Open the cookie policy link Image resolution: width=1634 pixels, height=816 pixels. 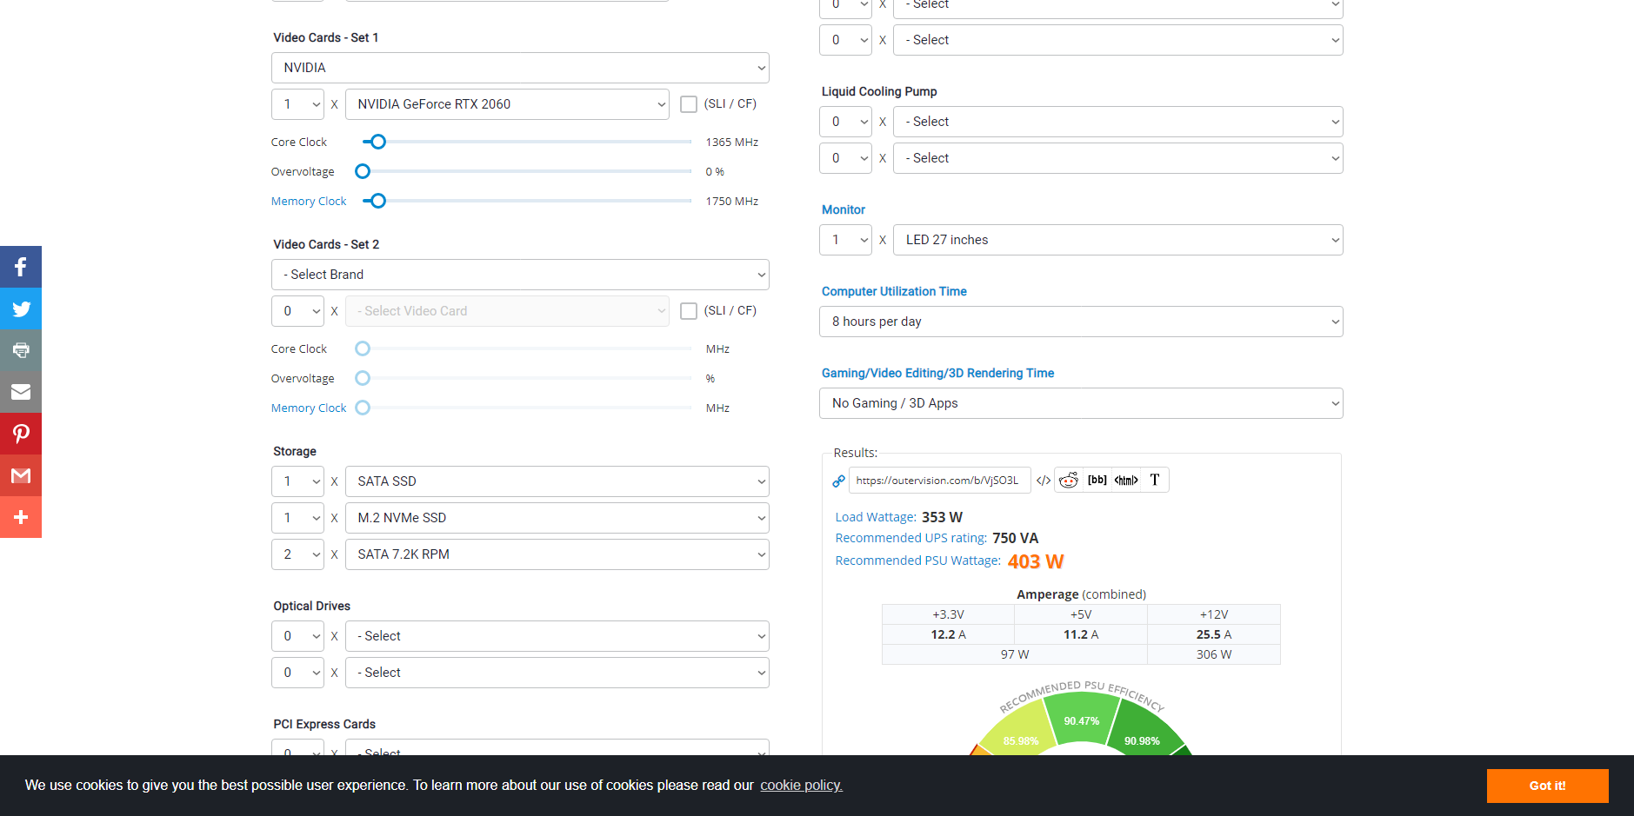point(801,786)
